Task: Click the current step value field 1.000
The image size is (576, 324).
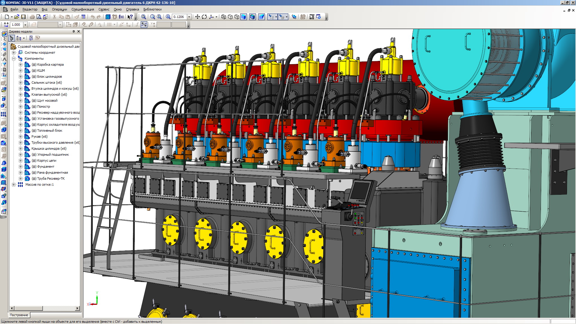Action: [x=16, y=25]
